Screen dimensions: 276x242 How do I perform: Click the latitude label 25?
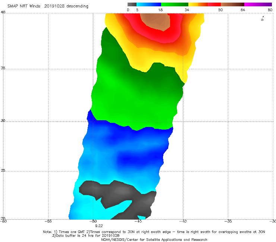coord(3,170)
